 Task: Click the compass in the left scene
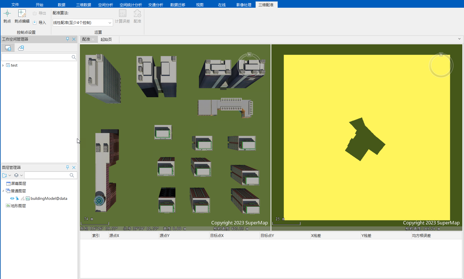point(249,65)
